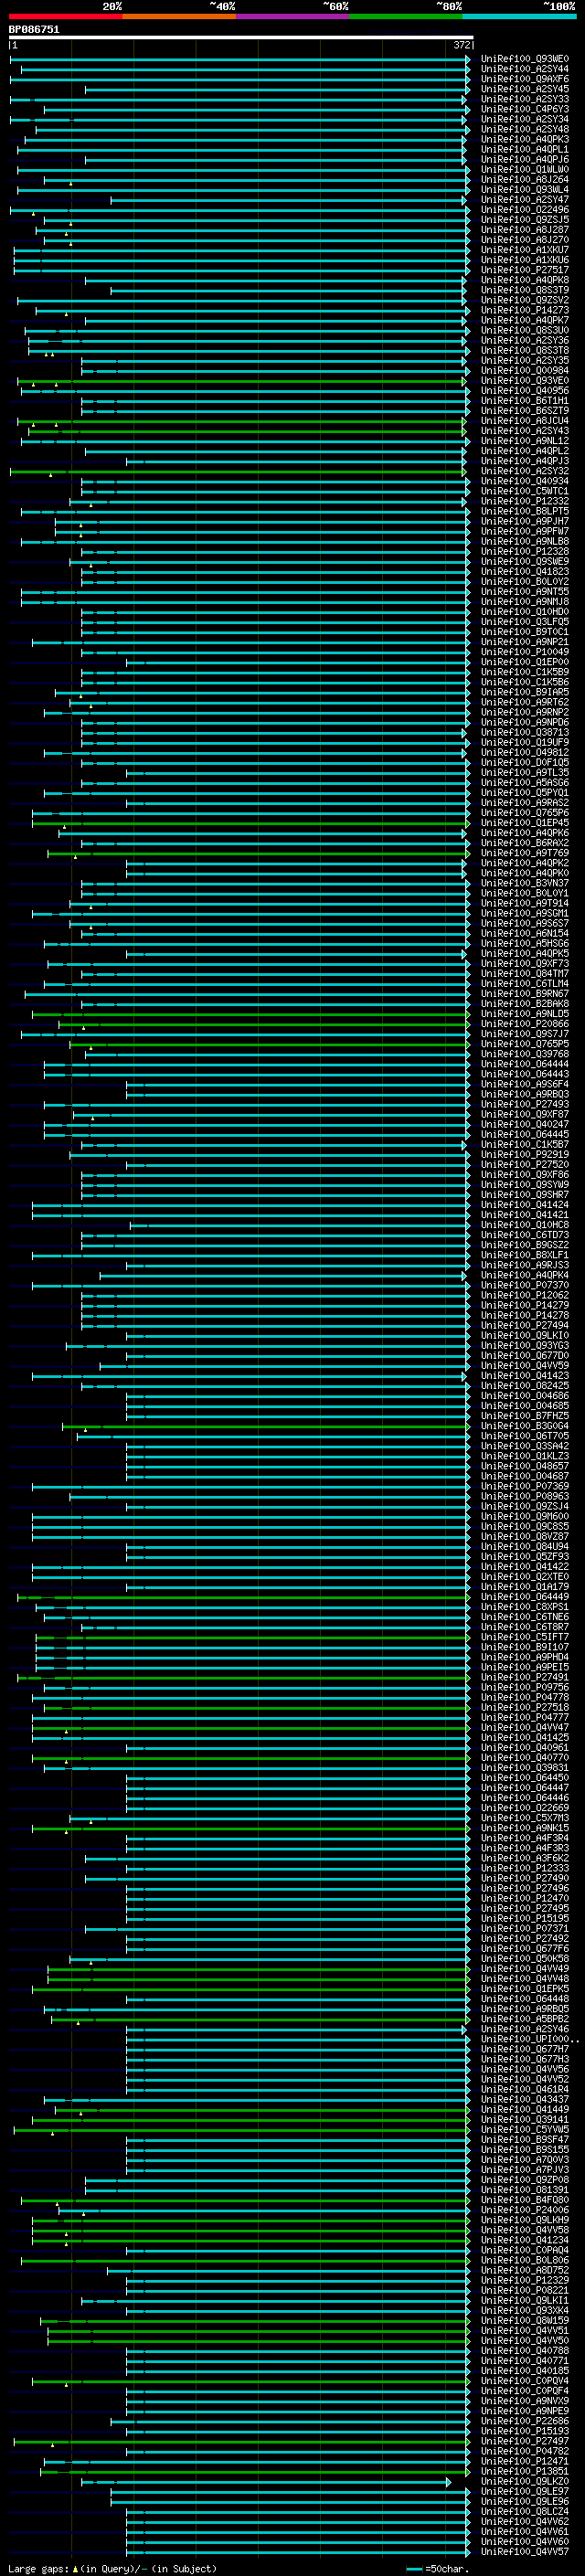The image size is (585, 2576).
Task: Select hit label UniRef100_O82425
Action: 524,1386
